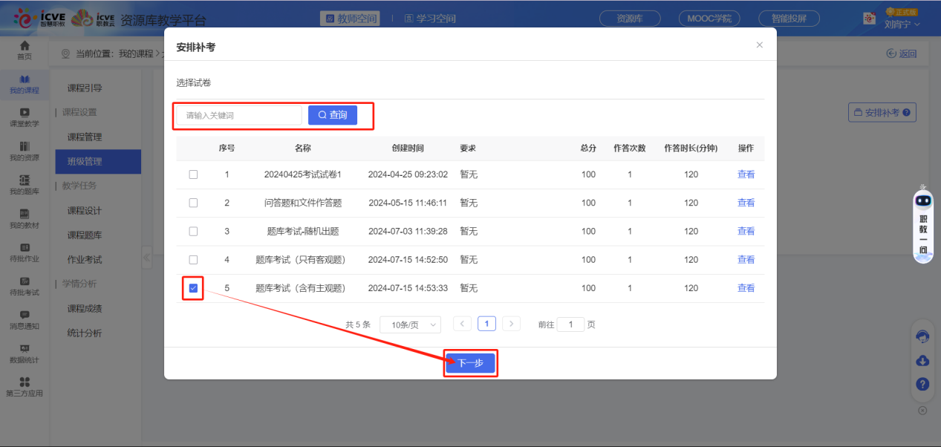Select checkbox for 题库考试-随机出题 row
Viewport: 941px width, 447px height.
(193, 231)
